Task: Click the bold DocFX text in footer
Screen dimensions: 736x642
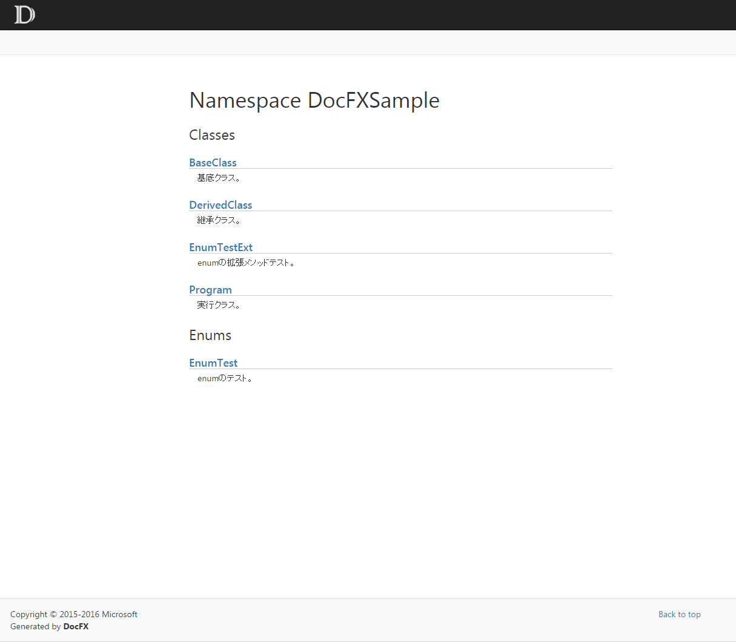Action: tap(76, 626)
